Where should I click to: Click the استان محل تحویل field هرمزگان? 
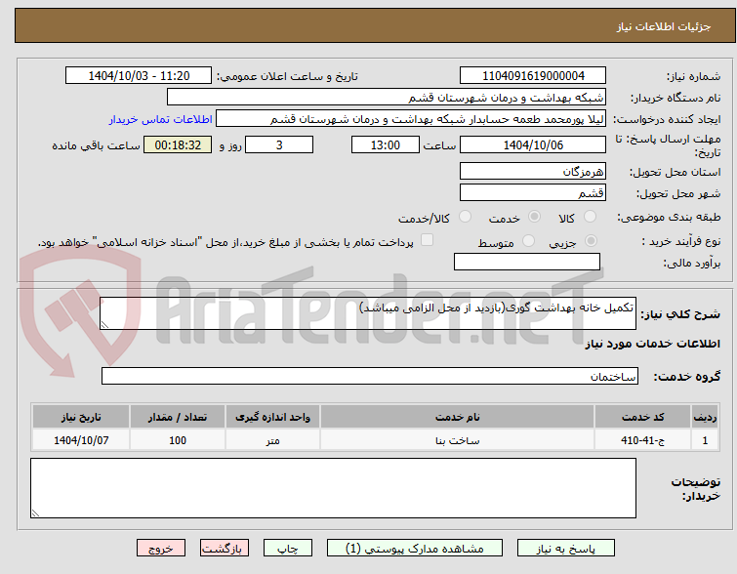[x=533, y=171]
